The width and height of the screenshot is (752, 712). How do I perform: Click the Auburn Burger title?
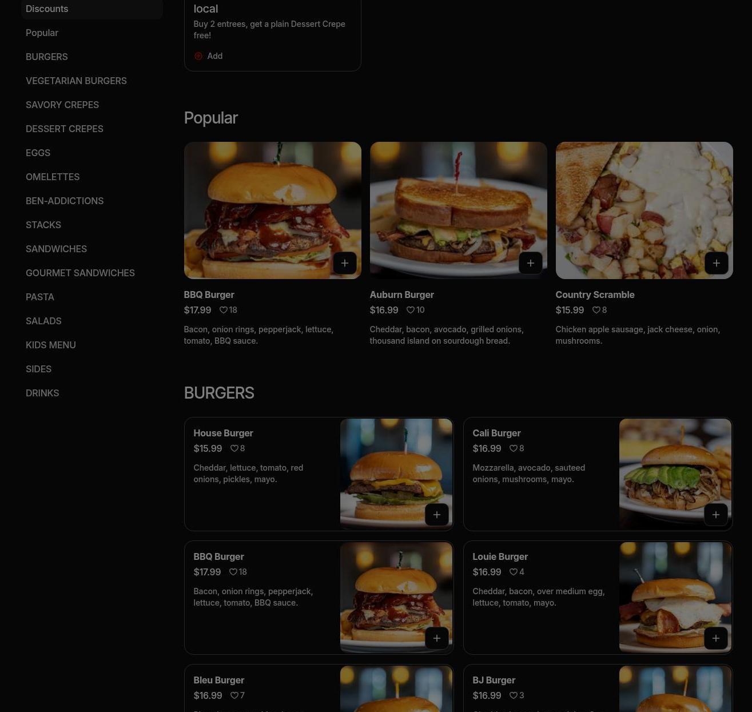(401, 295)
